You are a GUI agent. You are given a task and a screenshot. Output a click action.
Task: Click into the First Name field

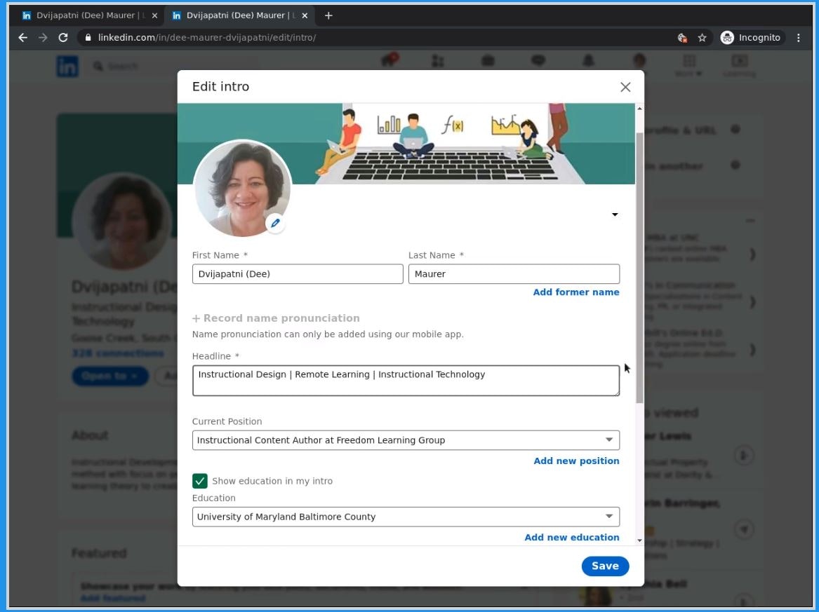click(x=298, y=274)
